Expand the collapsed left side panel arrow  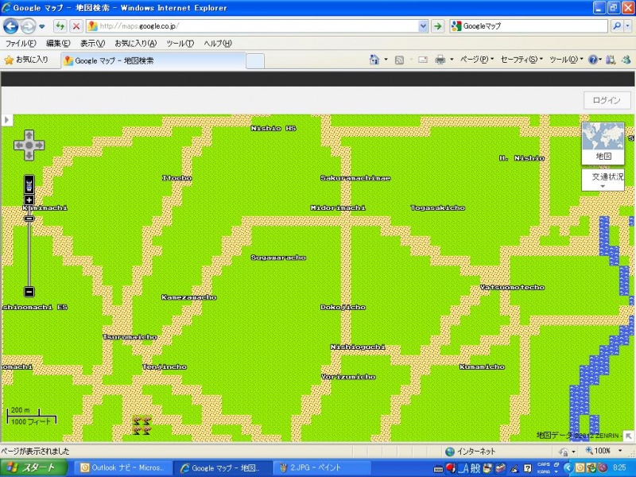coord(6,120)
